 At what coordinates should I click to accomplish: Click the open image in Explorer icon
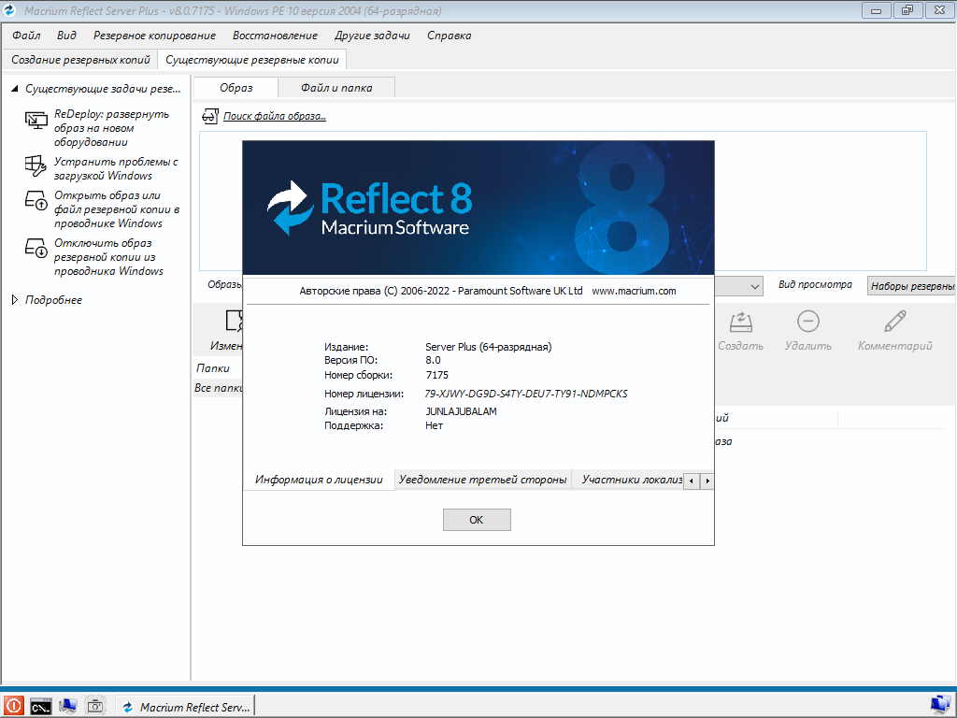point(36,201)
